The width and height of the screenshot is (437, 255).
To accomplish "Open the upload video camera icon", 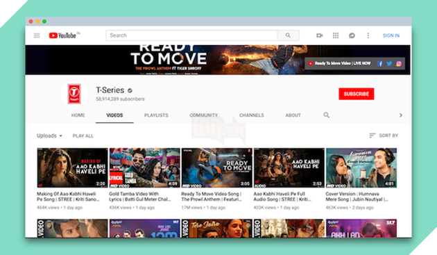I will coord(319,35).
